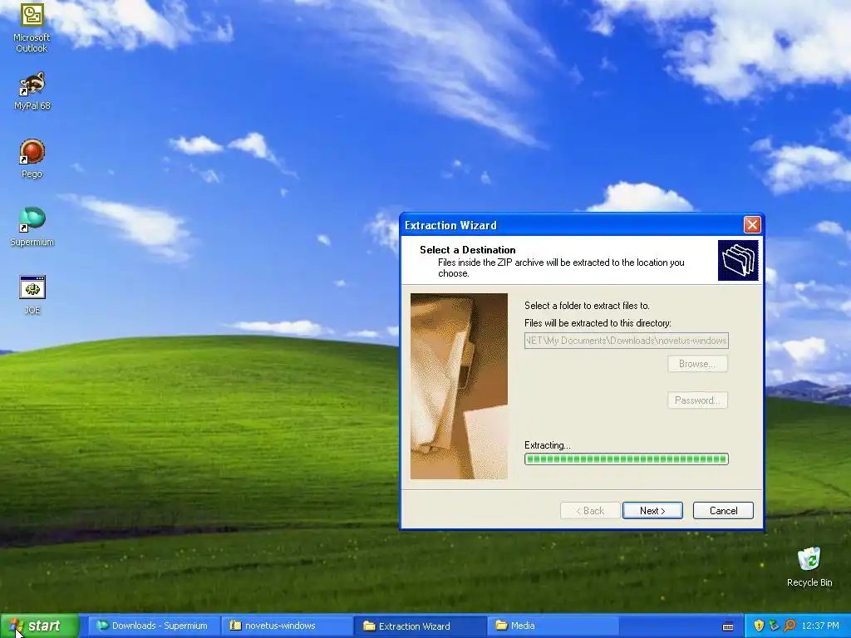Viewport: 851px width, 638px height.
Task: Click the Next button in Extraction Wizard
Action: coord(652,511)
